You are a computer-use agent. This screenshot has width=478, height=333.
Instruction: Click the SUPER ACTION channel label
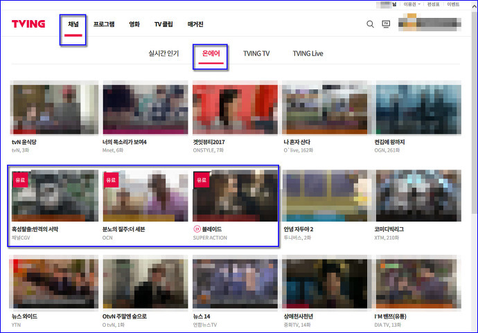tap(210, 237)
